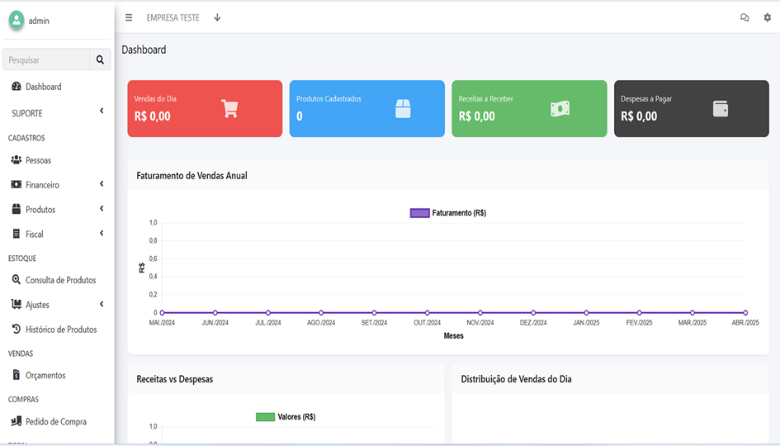Open Pedido de Compra link
The image size is (780, 446).
(x=55, y=421)
